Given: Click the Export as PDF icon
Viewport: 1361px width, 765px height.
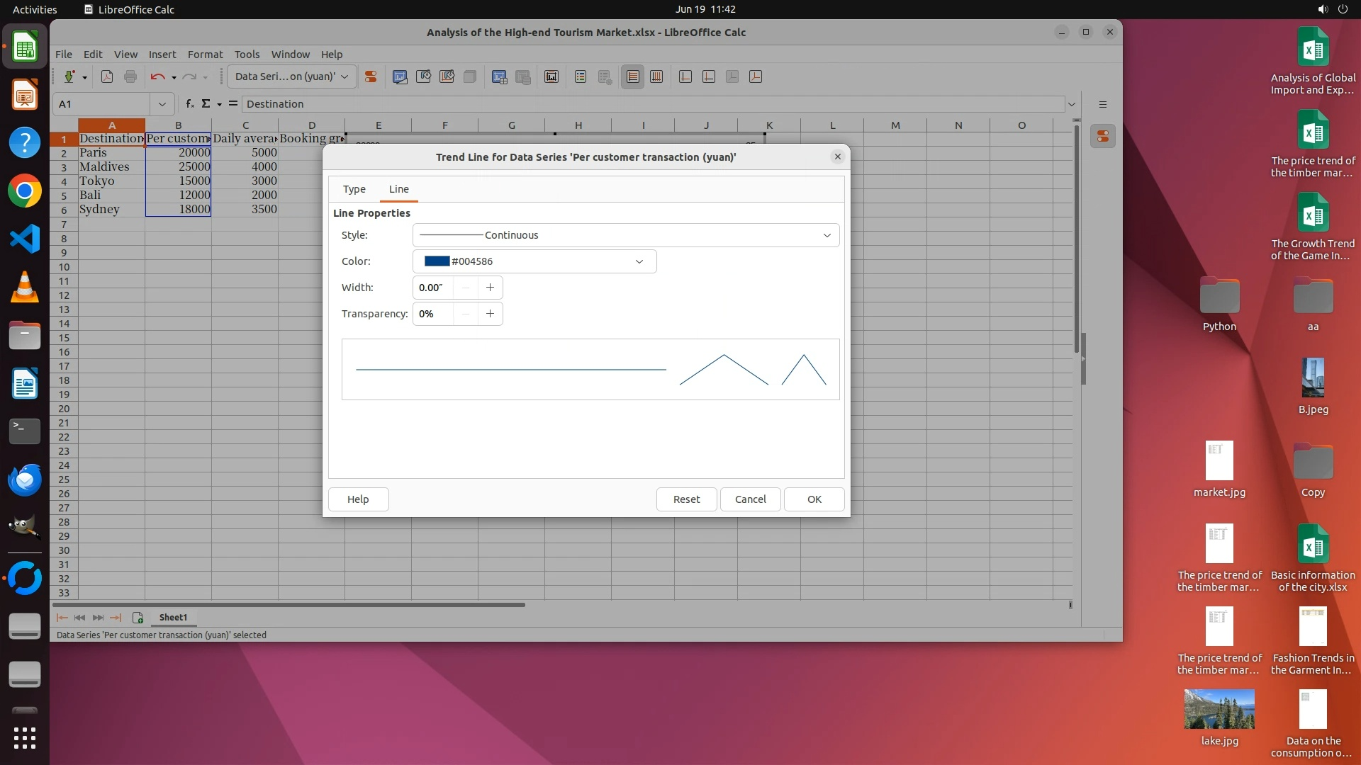Looking at the screenshot, I should (107, 77).
